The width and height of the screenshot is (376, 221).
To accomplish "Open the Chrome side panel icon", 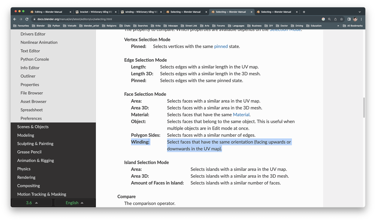I will (x=349, y=19).
